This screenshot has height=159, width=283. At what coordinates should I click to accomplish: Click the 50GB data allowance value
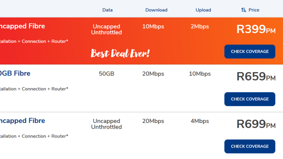pos(106,74)
